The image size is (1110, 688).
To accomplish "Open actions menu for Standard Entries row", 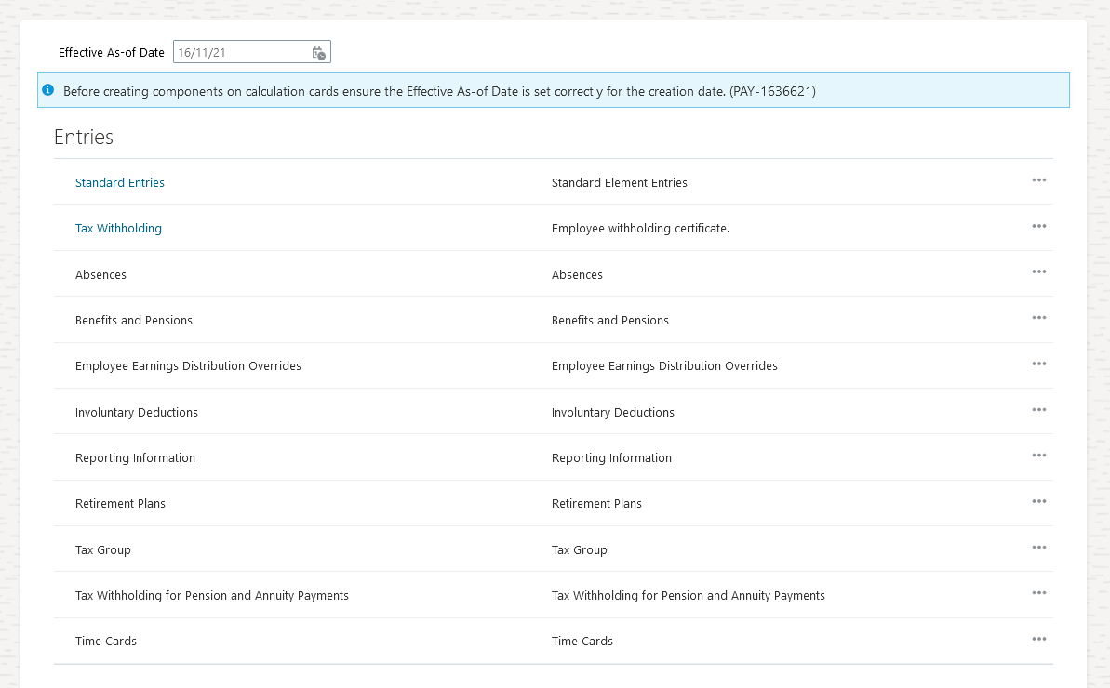I will 1039,180.
